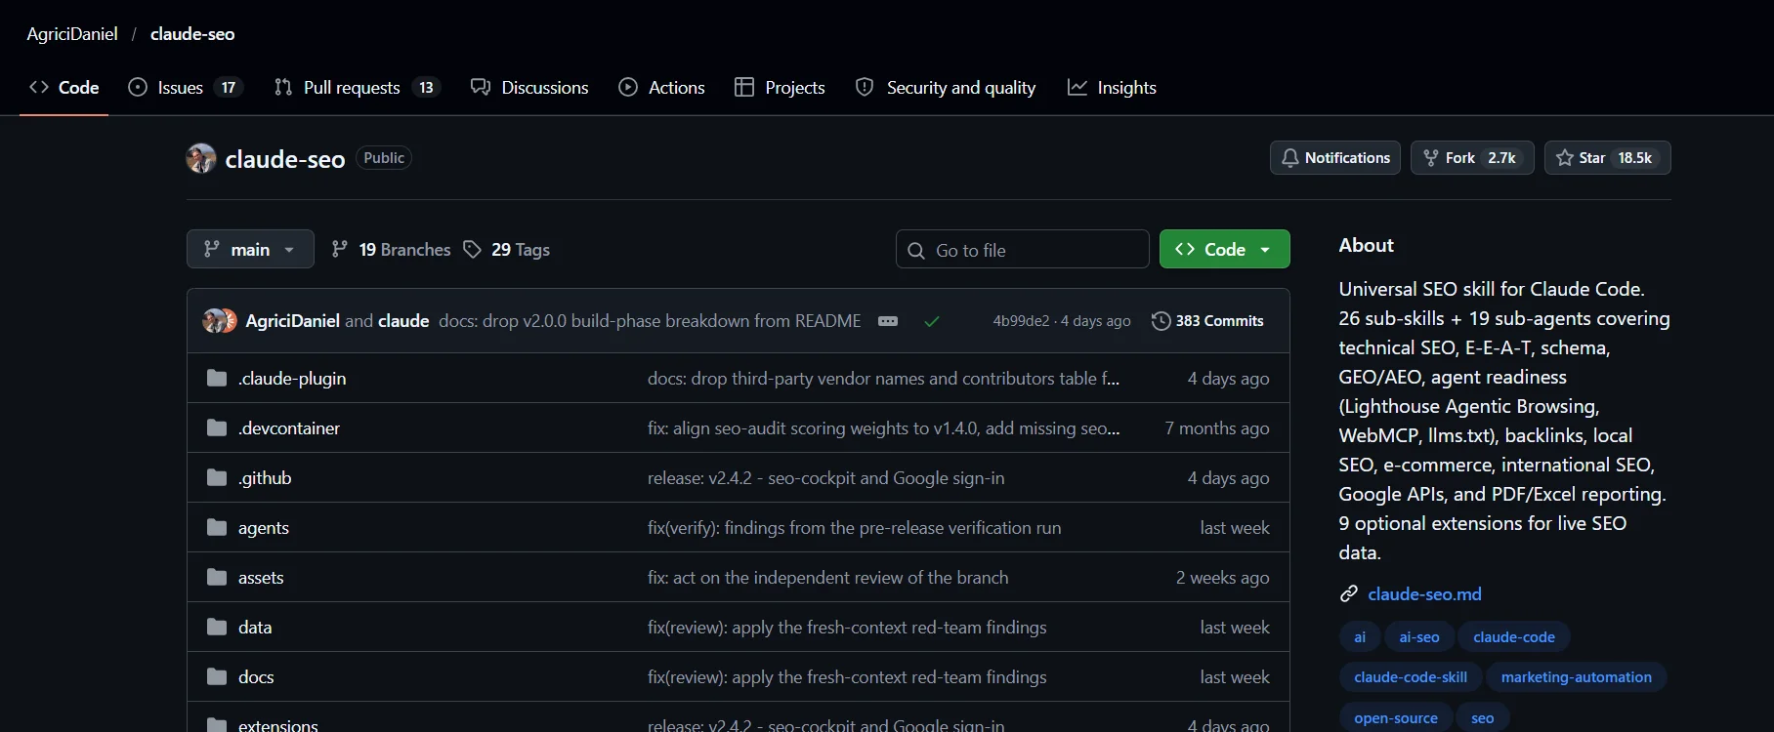Click the AgriciDanial owner breadcrumb link
Viewport: 1774px width, 732px height.
(x=72, y=34)
